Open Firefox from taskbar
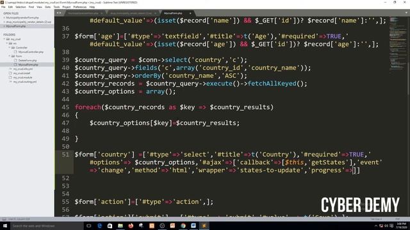This screenshot has width=410, height=230. tap(131, 226)
